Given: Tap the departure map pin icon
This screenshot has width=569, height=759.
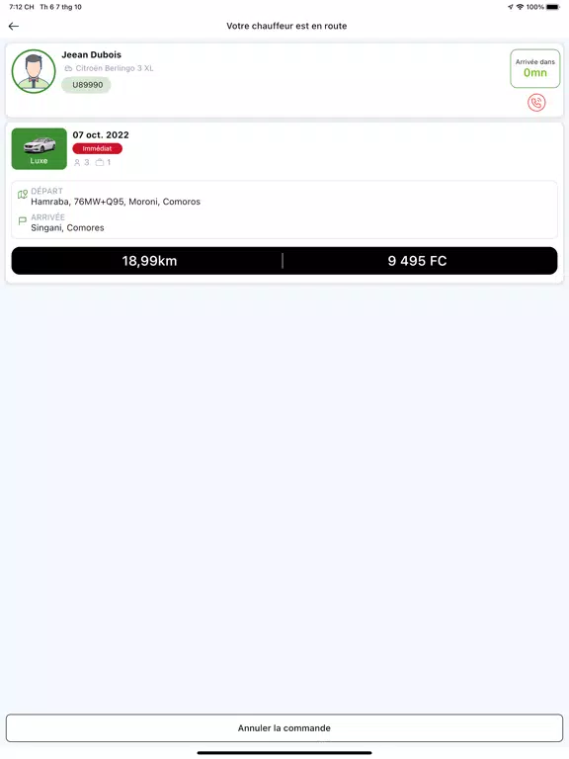Looking at the screenshot, I should point(23,195).
